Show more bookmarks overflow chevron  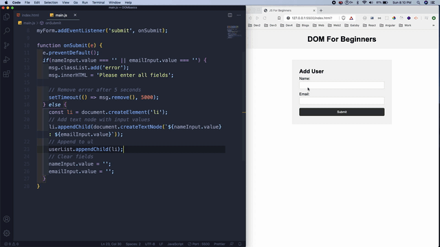[x=434, y=25]
